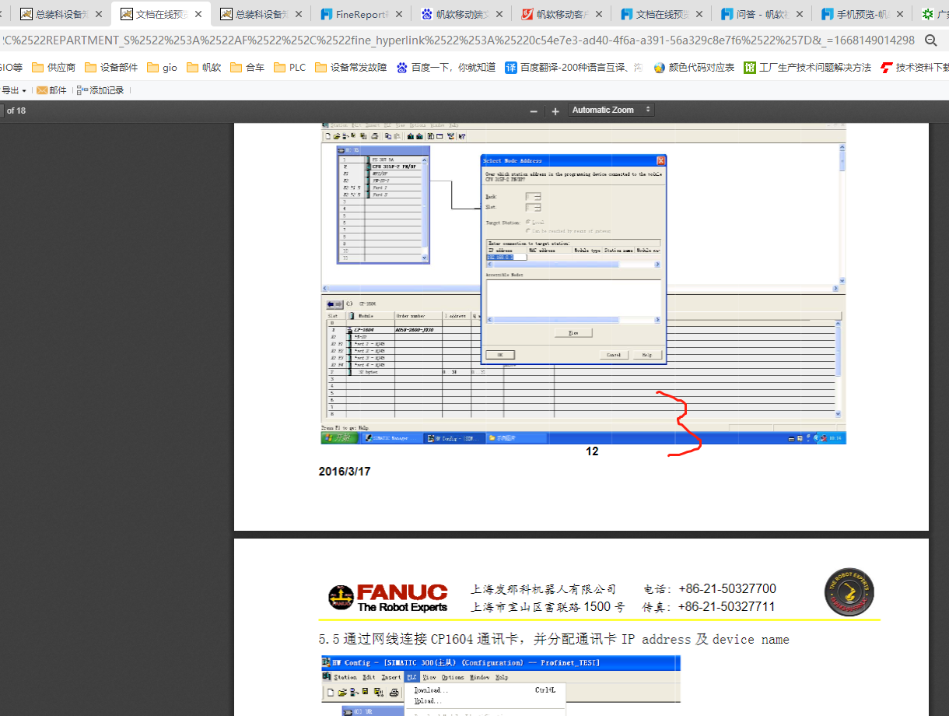Open the 帆软移动端 browser tab
Viewport: 949px width, 716px height.
click(x=461, y=14)
